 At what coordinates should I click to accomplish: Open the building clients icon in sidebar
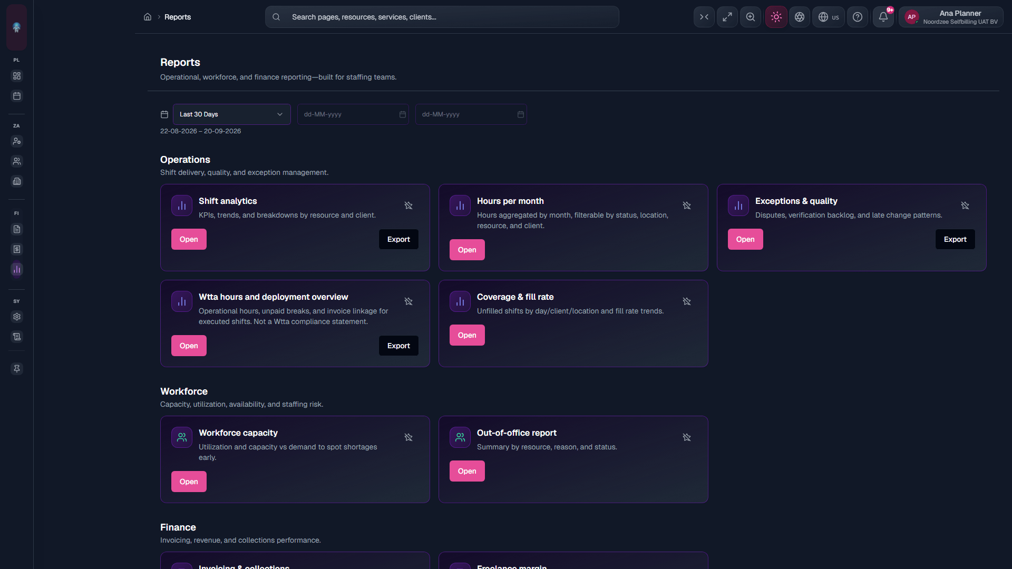tap(17, 181)
